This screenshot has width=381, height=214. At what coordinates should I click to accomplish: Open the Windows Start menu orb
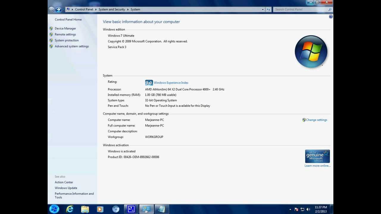click(54, 209)
